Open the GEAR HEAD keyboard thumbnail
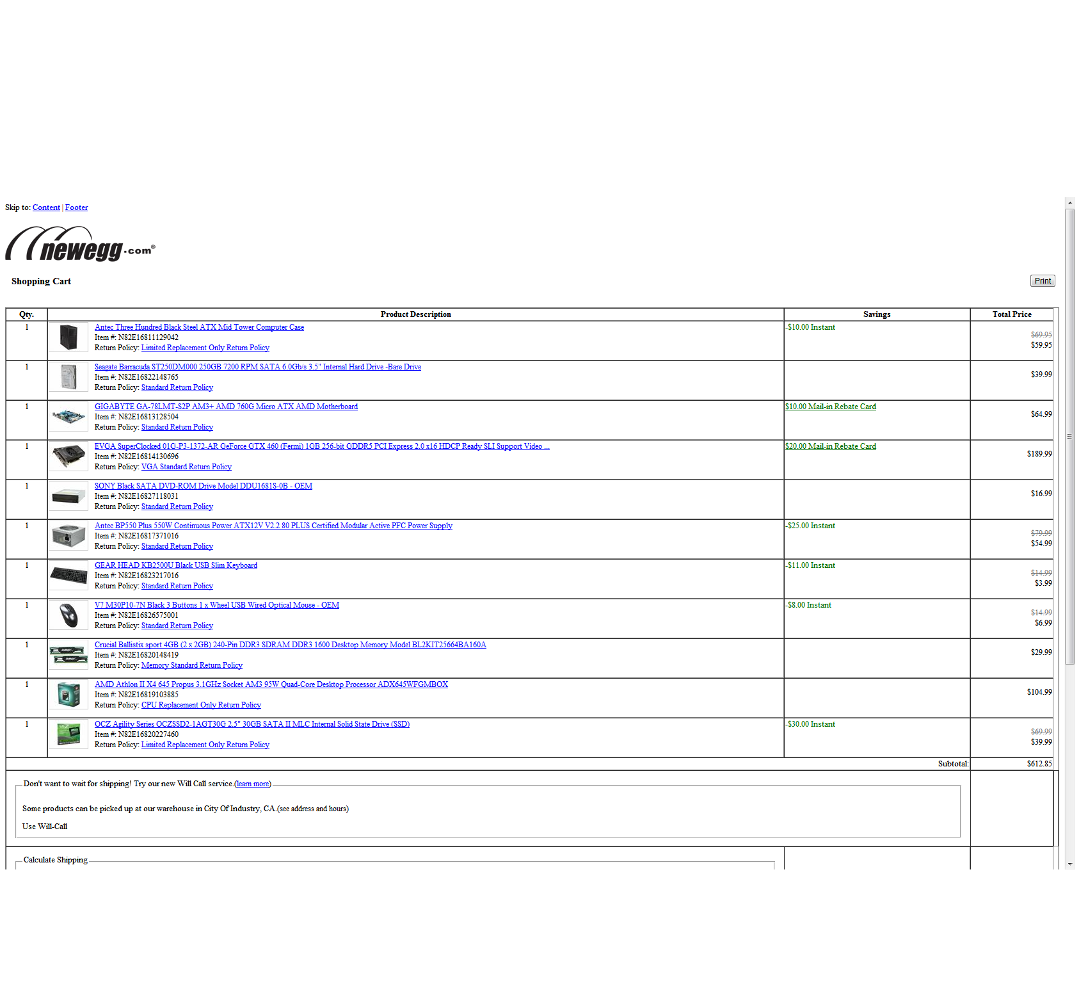The width and height of the screenshot is (1088, 986). (68, 576)
